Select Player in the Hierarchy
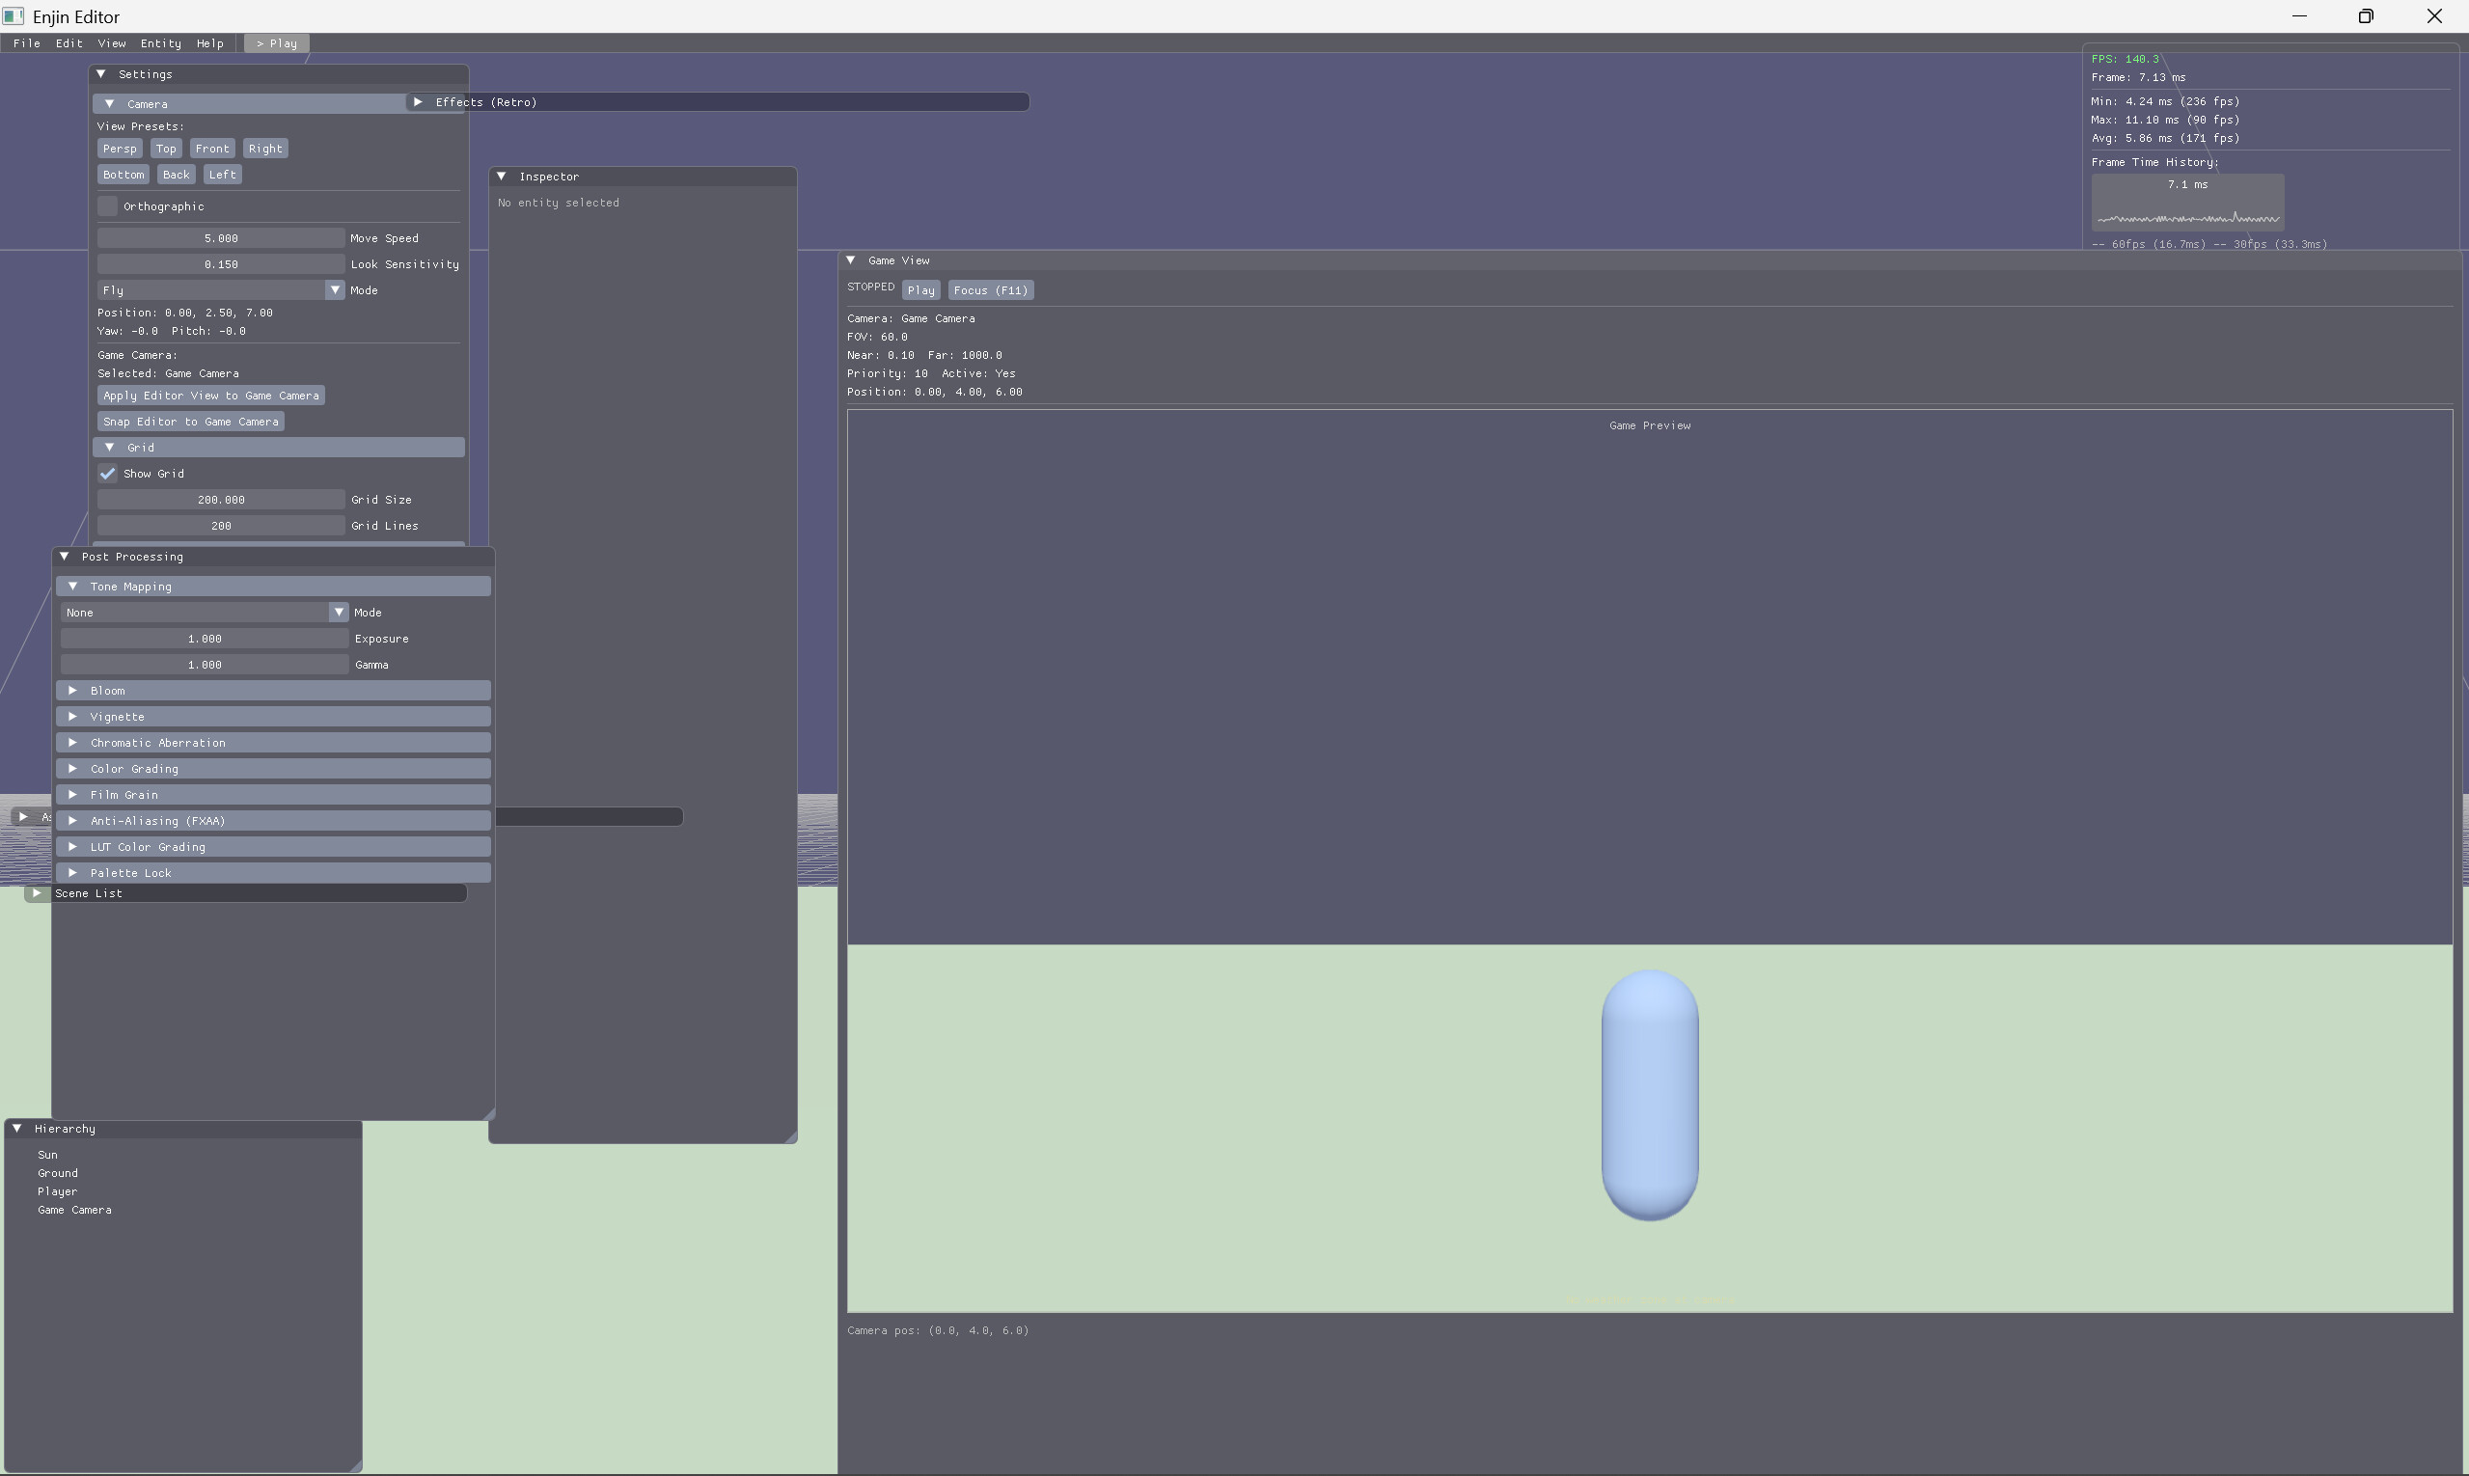The width and height of the screenshot is (2469, 1476). pos(58,1191)
